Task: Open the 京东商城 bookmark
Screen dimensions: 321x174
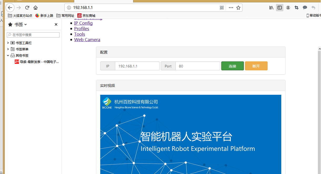Action: click(86, 15)
